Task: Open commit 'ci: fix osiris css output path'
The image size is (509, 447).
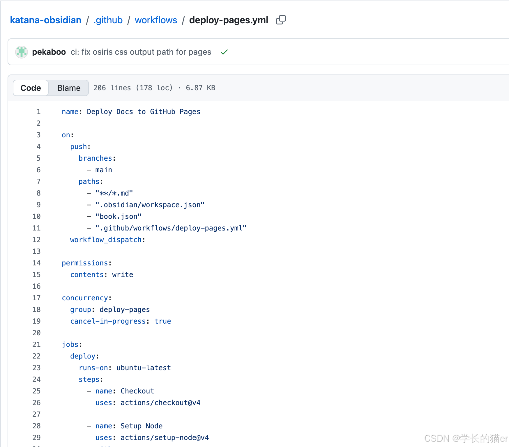Action: coord(141,52)
